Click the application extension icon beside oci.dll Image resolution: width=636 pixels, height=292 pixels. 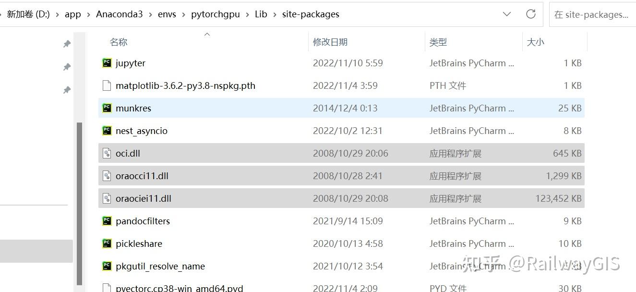pyautogui.click(x=107, y=153)
